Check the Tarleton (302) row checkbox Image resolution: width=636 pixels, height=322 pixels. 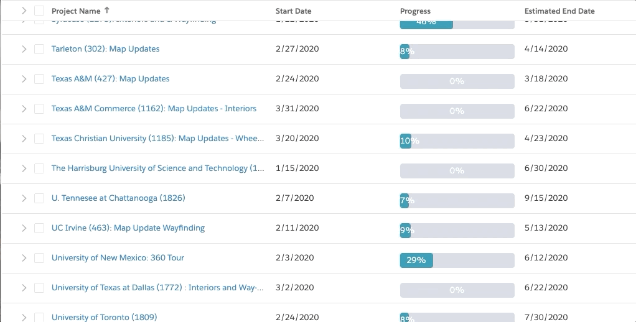[39, 49]
